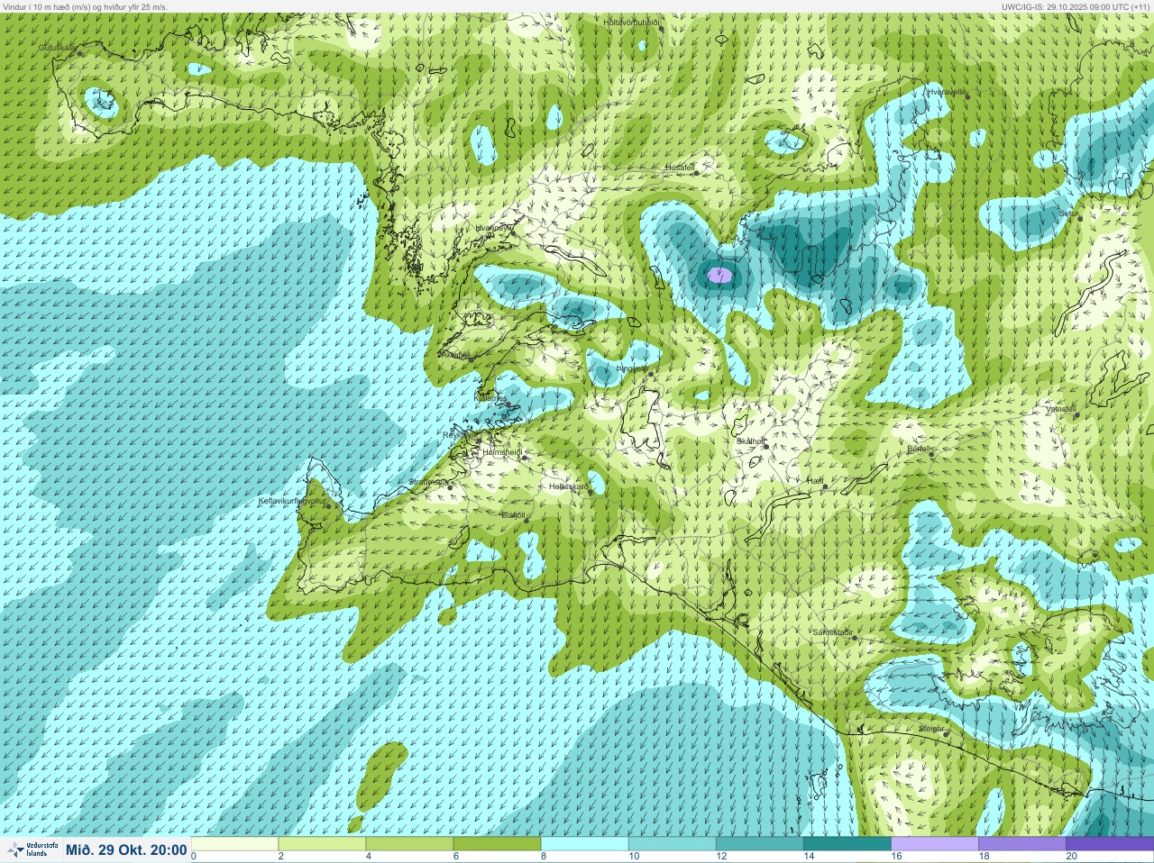The image size is (1154, 863).
Task: Click the purple wind maximum spot on the map
Action: coord(719,275)
